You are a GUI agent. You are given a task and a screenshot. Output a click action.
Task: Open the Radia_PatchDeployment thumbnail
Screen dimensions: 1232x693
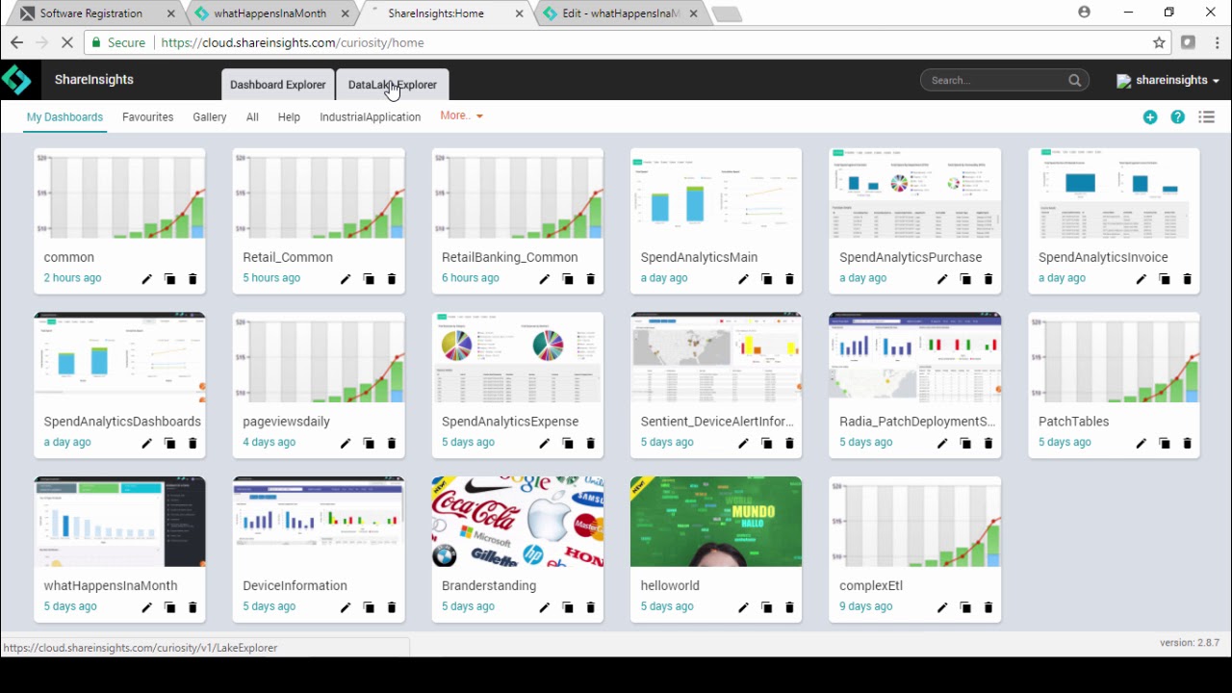[915, 357]
